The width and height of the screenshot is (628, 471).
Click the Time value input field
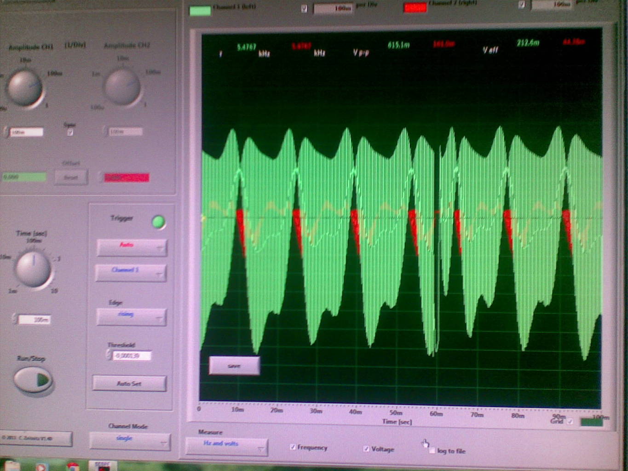35,320
